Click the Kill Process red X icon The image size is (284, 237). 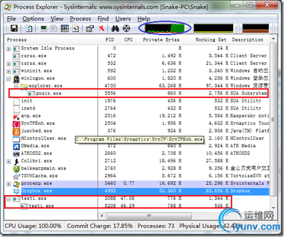102,28
